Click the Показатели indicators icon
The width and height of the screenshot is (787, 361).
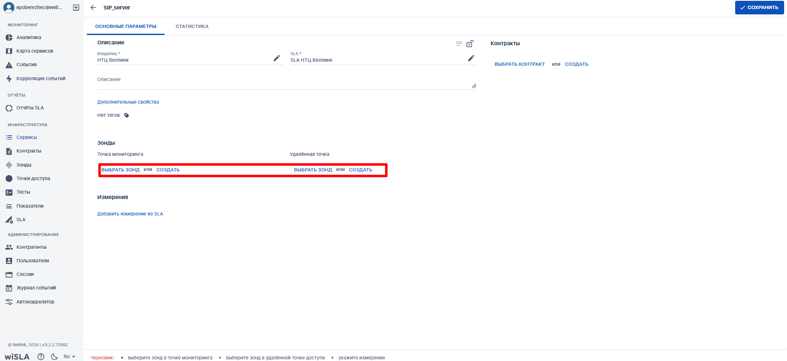(9, 206)
